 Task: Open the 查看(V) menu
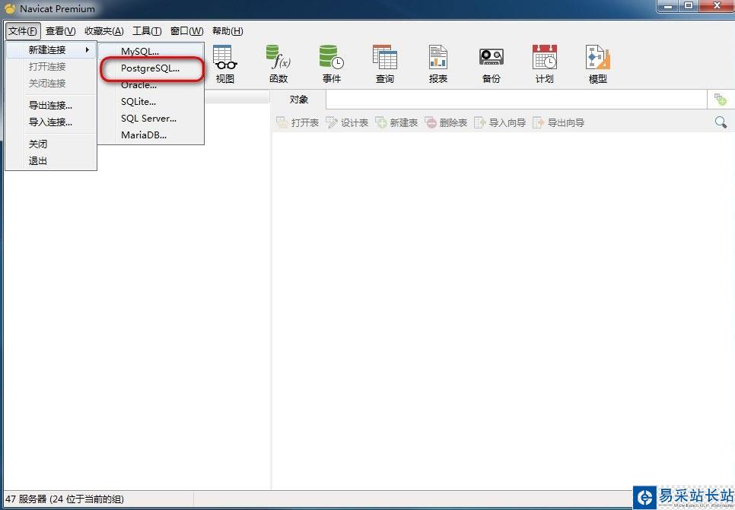click(60, 31)
